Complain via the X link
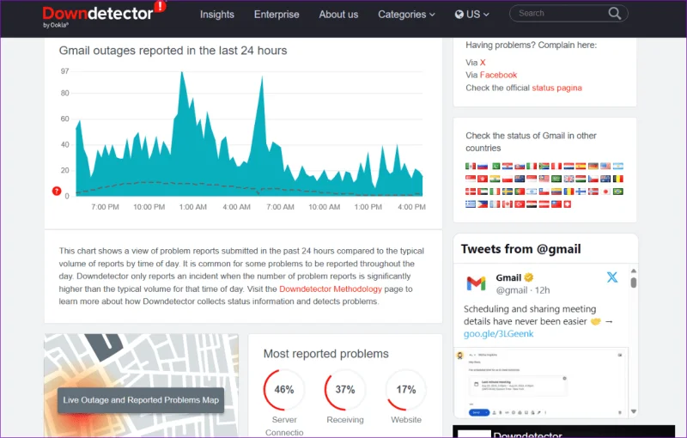The width and height of the screenshot is (687, 438). (x=483, y=63)
